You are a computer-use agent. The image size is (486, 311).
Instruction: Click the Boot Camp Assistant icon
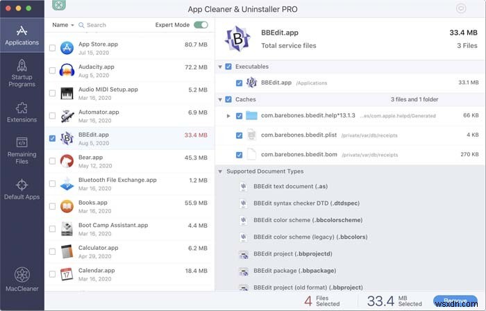(67, 229)
